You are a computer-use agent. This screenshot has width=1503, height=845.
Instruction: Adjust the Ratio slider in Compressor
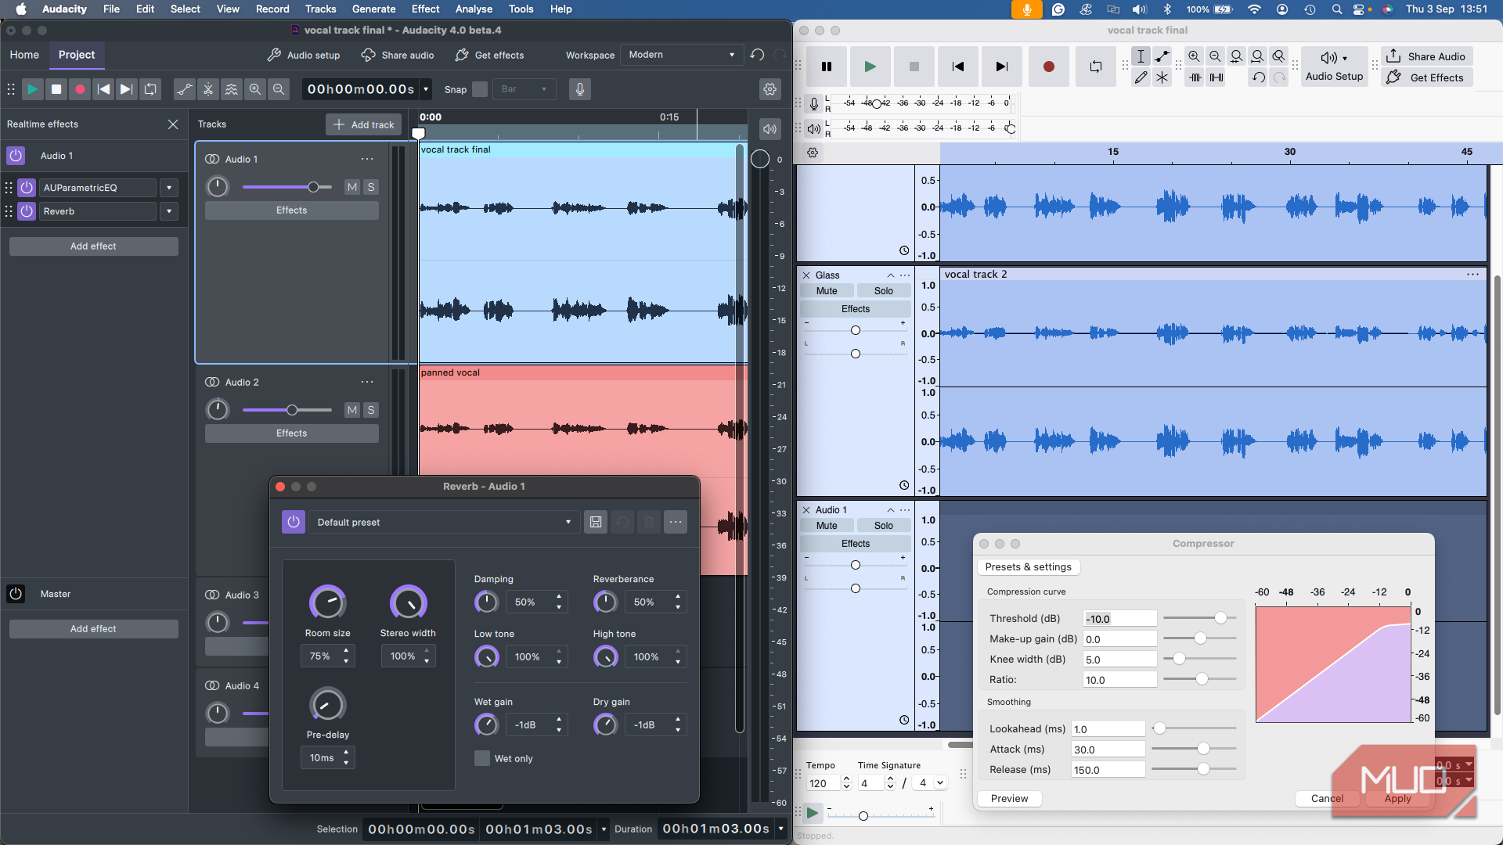[x=1200, y=679]
